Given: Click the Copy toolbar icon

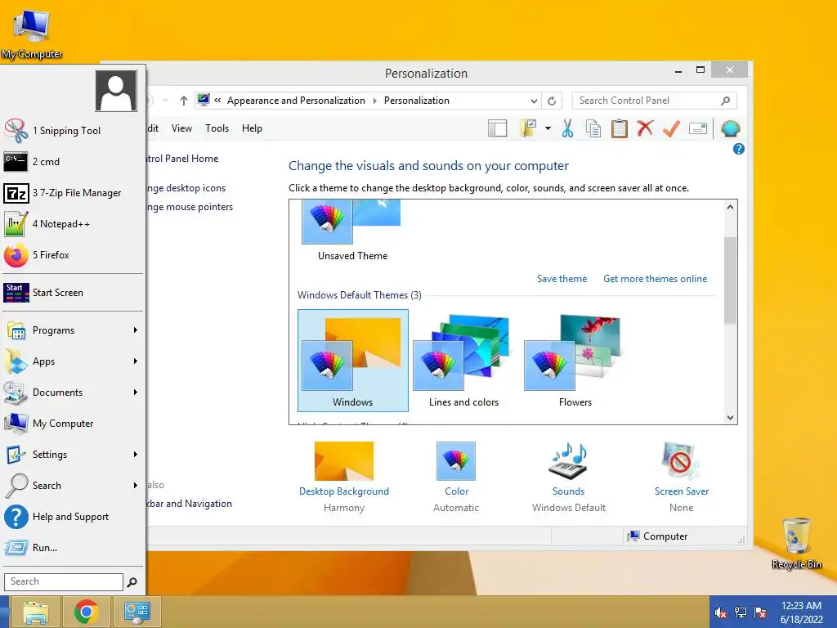Looking at the screenshot, I should pyautogui.click(x=593, y=128).
